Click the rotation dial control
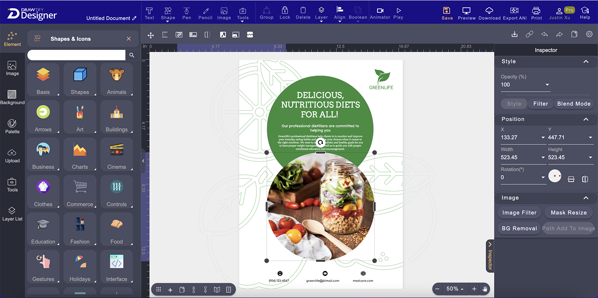Image resolution: width=598 pixels, height=298 pixels. point(555,176)
